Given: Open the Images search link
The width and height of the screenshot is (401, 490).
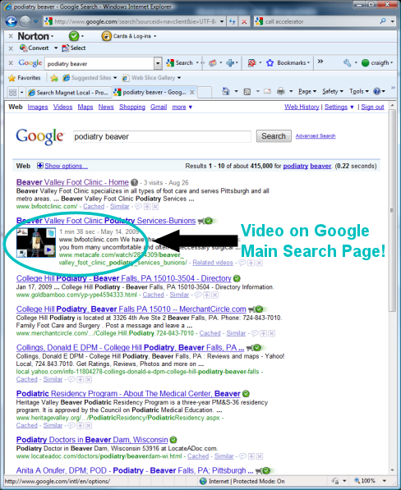Looking at the screenshot, I should (38, 107).
